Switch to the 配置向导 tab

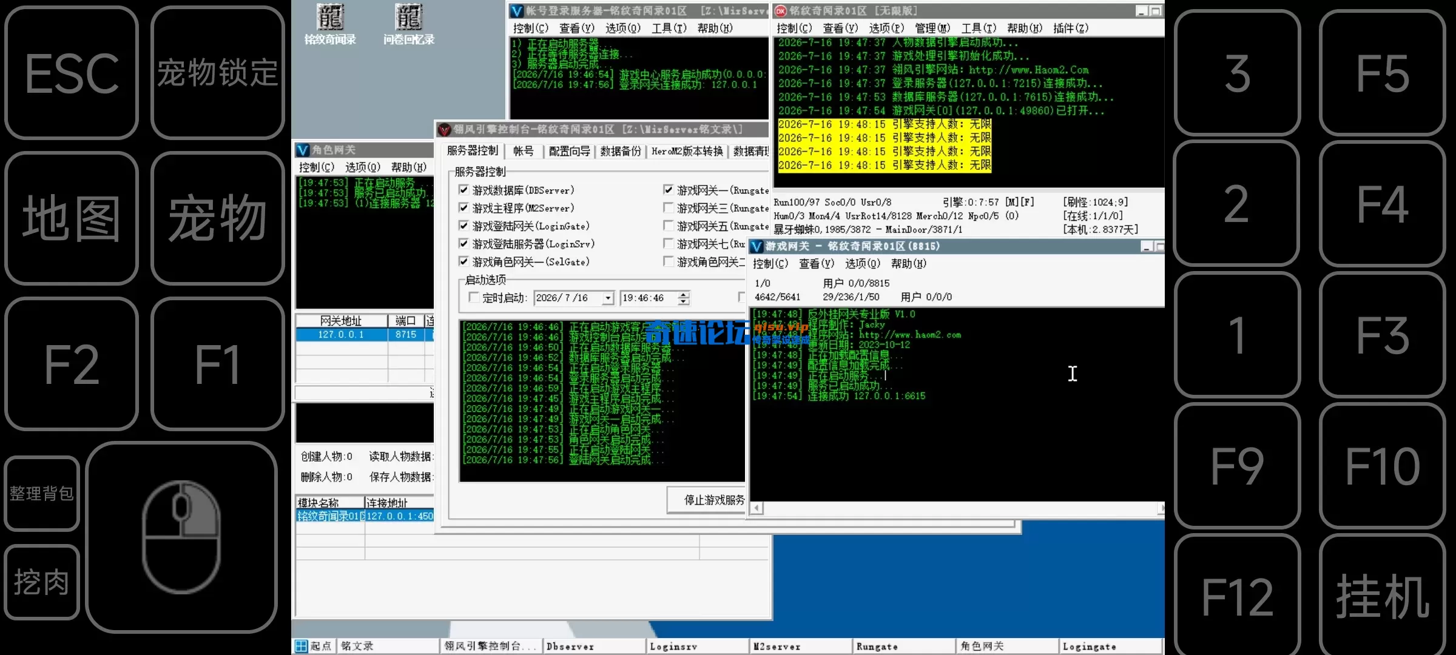[569, 151]
